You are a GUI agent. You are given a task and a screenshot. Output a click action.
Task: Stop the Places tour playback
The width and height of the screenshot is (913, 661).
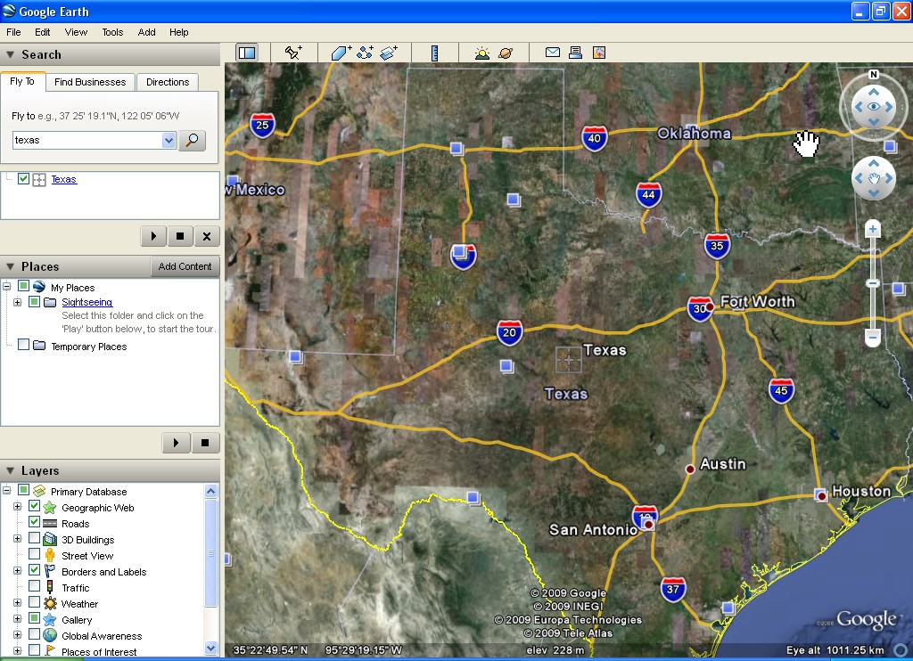coord(205,443)
